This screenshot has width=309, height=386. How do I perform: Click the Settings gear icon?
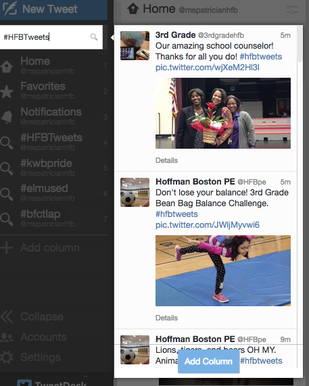[x=7, y=357]
